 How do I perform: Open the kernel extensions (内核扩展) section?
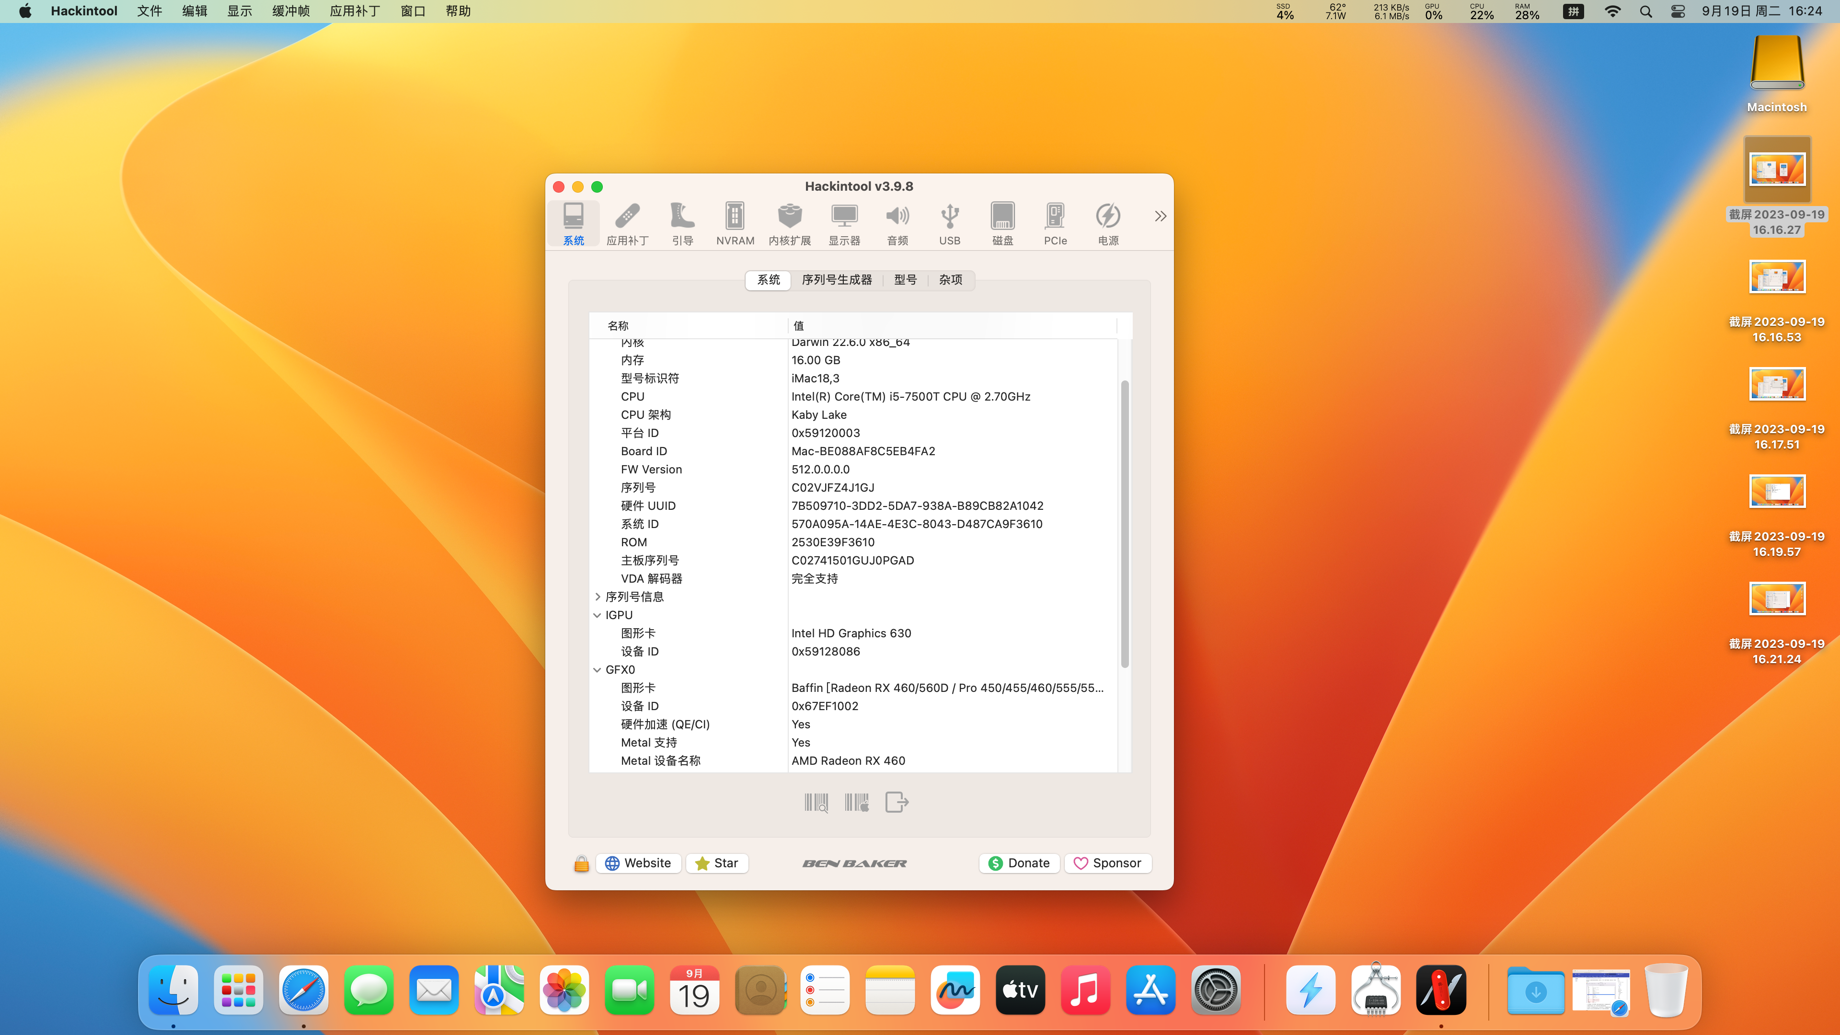pos(789,223)
